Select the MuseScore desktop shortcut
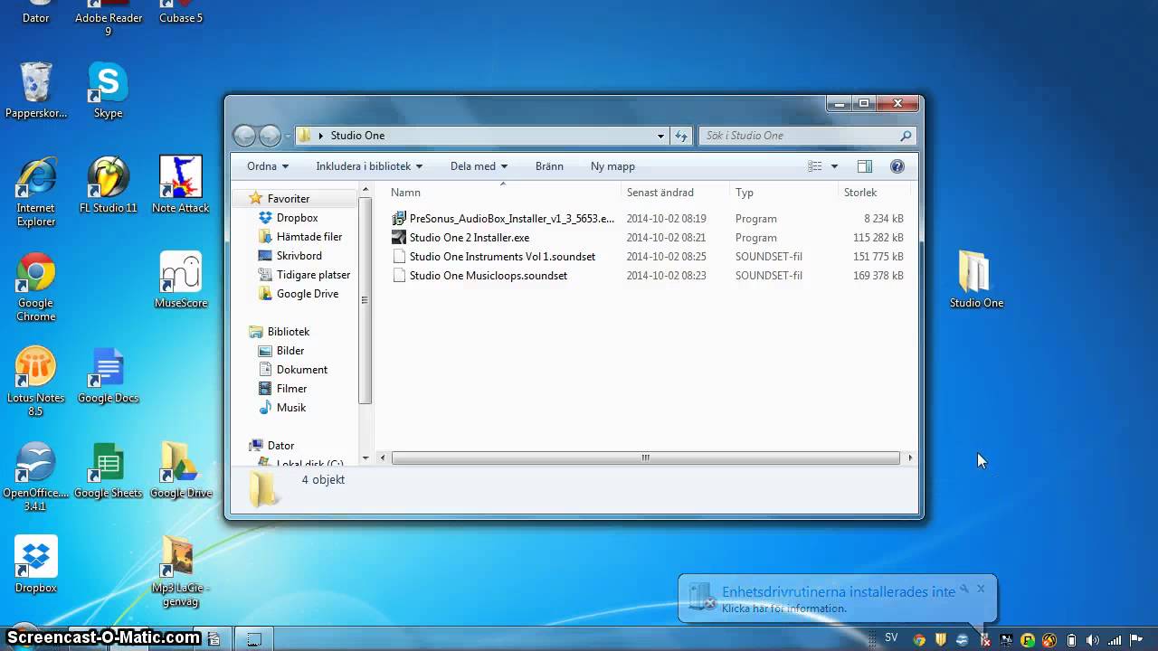This screenshot has height=651, width=1158. (181, 280)
